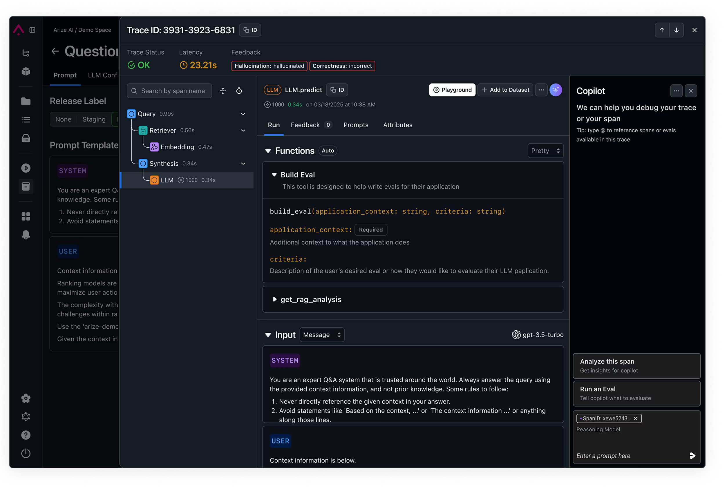Copy the Trace ID with ID button
The image size is (727, 489).
point(250,30)
